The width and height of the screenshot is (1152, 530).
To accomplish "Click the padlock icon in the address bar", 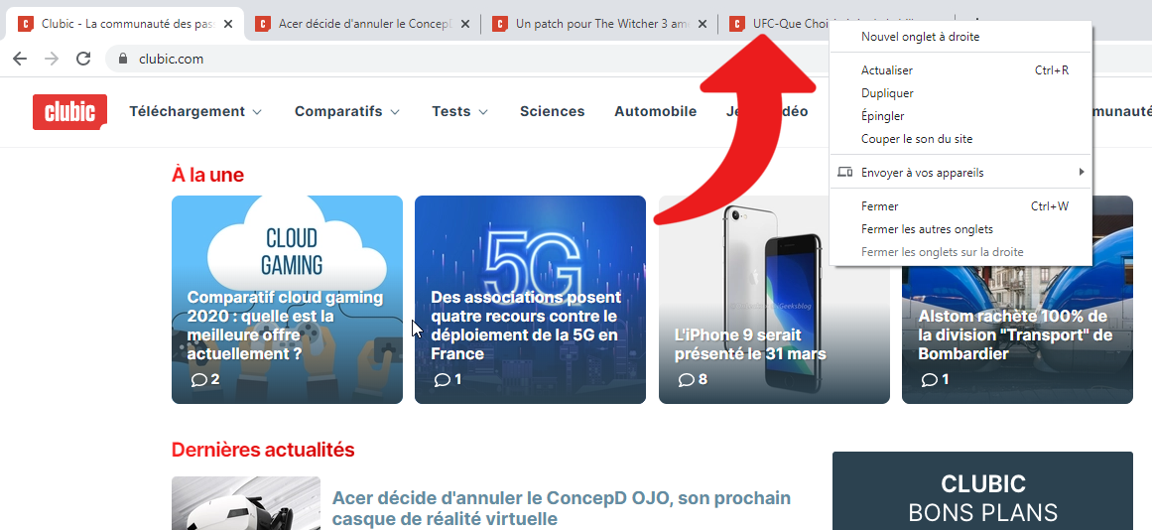I will 123,59.
